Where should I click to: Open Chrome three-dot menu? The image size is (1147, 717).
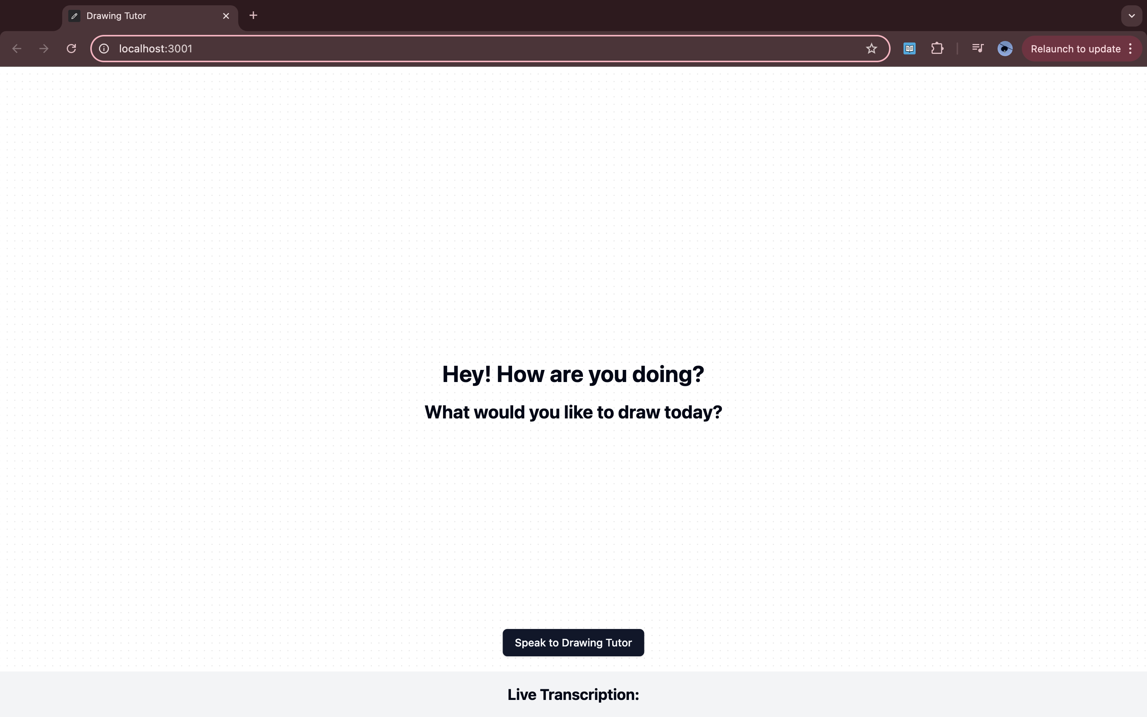1130,49
